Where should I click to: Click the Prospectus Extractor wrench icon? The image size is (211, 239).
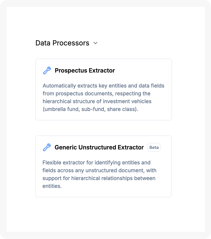pyautogui.click(x=47, y=71)
